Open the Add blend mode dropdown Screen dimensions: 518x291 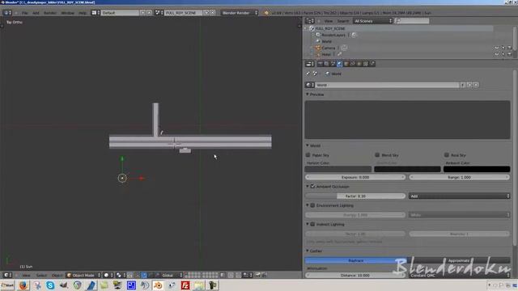tap(459, 196)
